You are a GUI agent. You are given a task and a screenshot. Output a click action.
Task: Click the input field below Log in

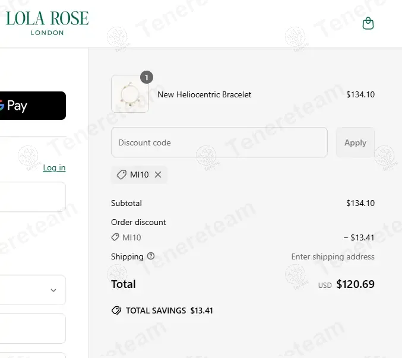tap(32, 197)
